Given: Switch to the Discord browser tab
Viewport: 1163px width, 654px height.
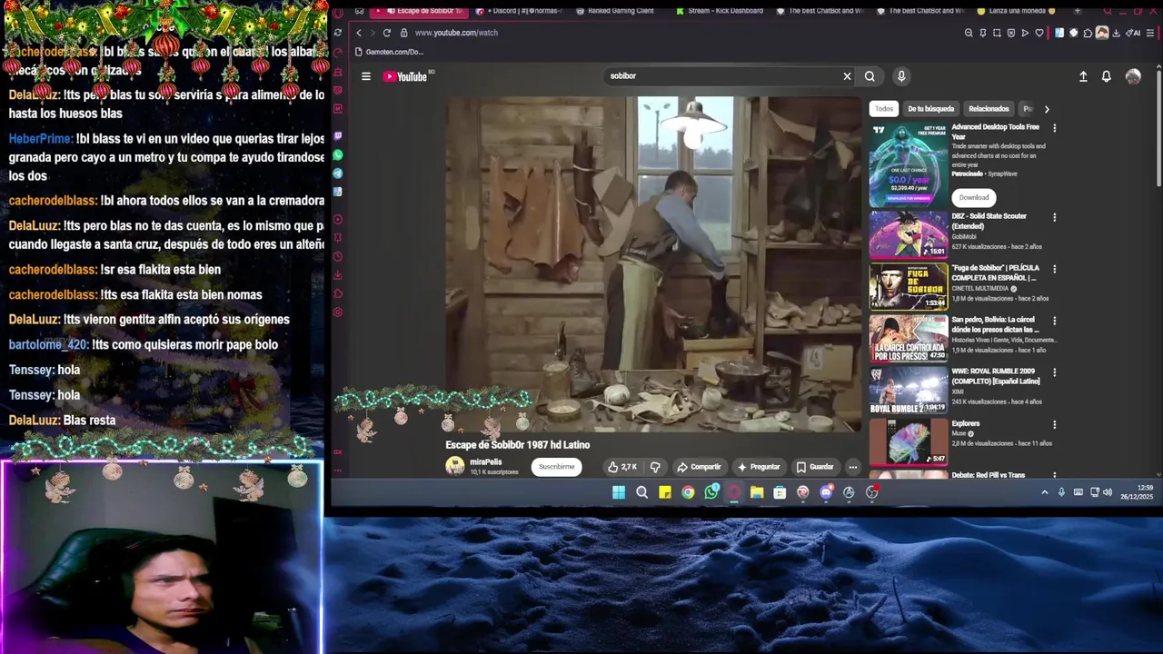Looking at the screenshot, I should (x=519, y=11).
